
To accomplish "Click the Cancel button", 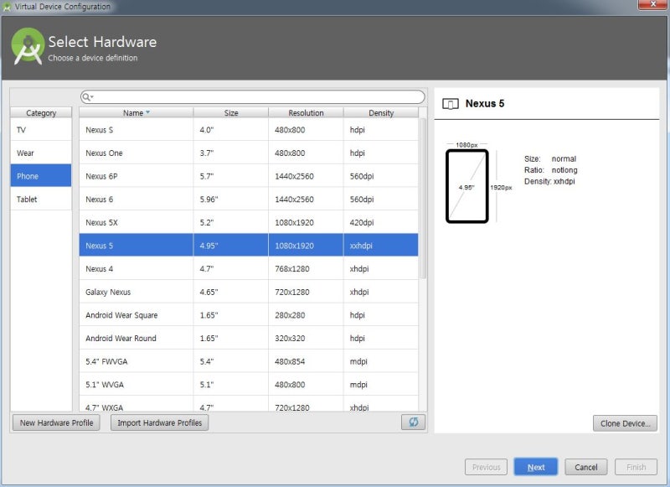I will (x=586, y=467).
